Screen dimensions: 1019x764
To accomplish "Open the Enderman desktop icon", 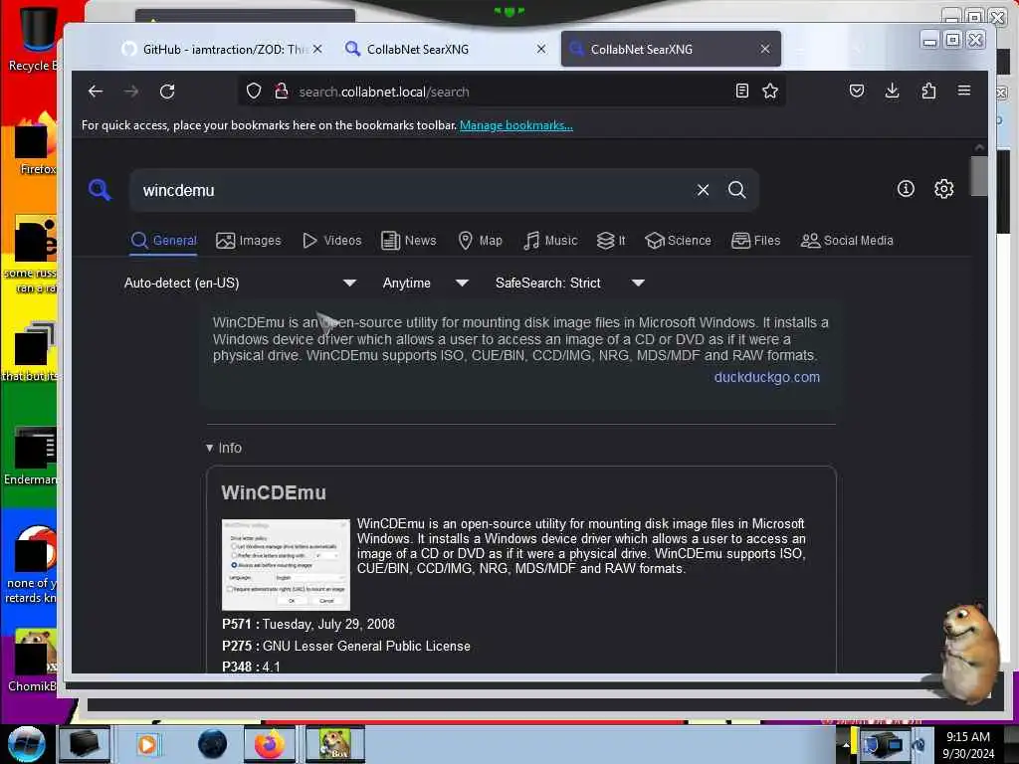I will pos(31,455).
